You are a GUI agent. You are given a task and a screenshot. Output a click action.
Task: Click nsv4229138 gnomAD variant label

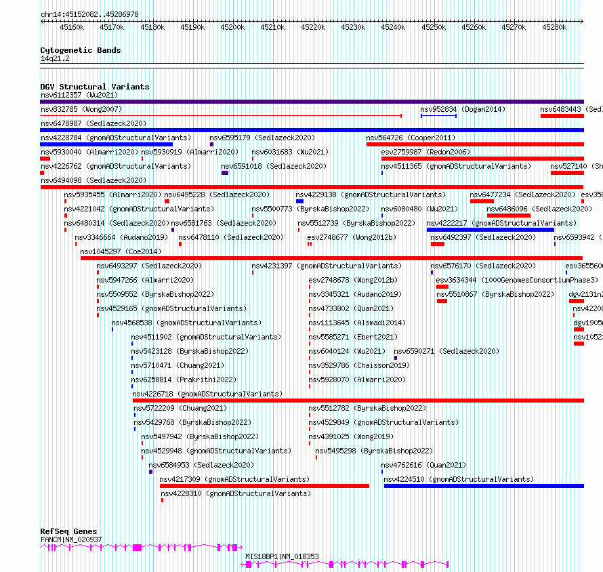tap(371, 195)
